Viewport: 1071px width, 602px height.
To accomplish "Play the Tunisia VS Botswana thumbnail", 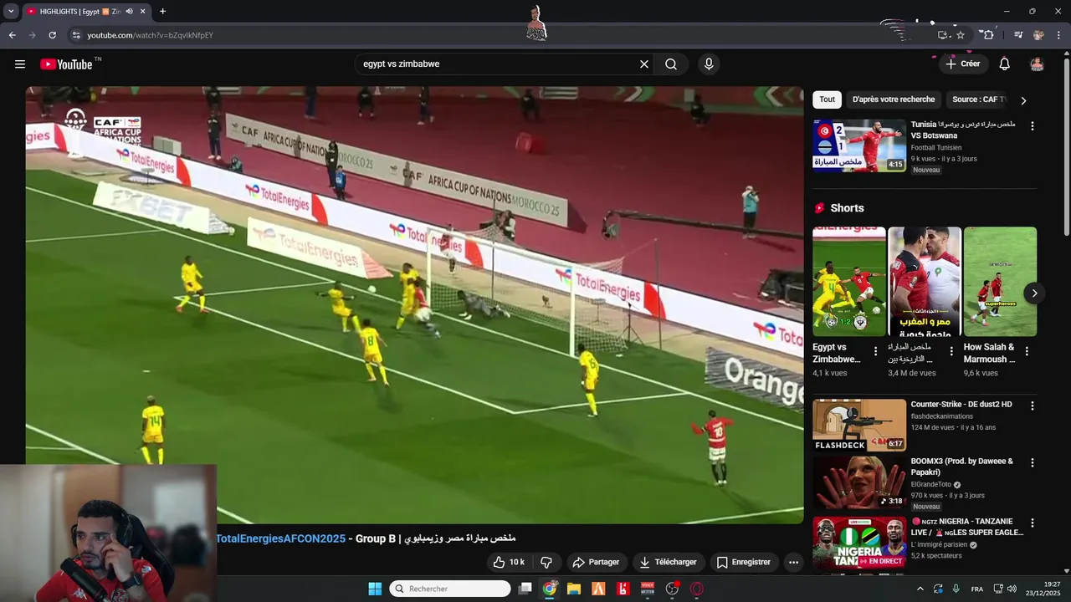I will pyautogui.click(x=859, y=145).
